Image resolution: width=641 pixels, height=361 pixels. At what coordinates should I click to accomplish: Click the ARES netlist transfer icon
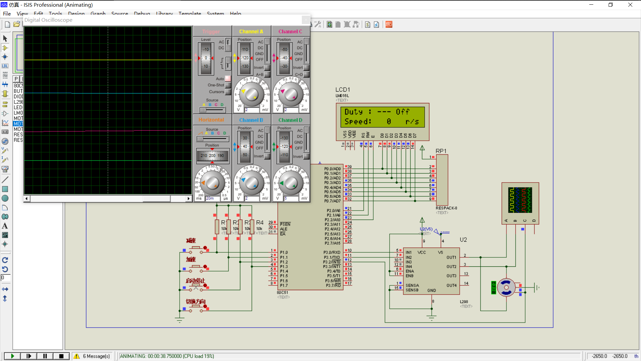(x=389, y=24)
